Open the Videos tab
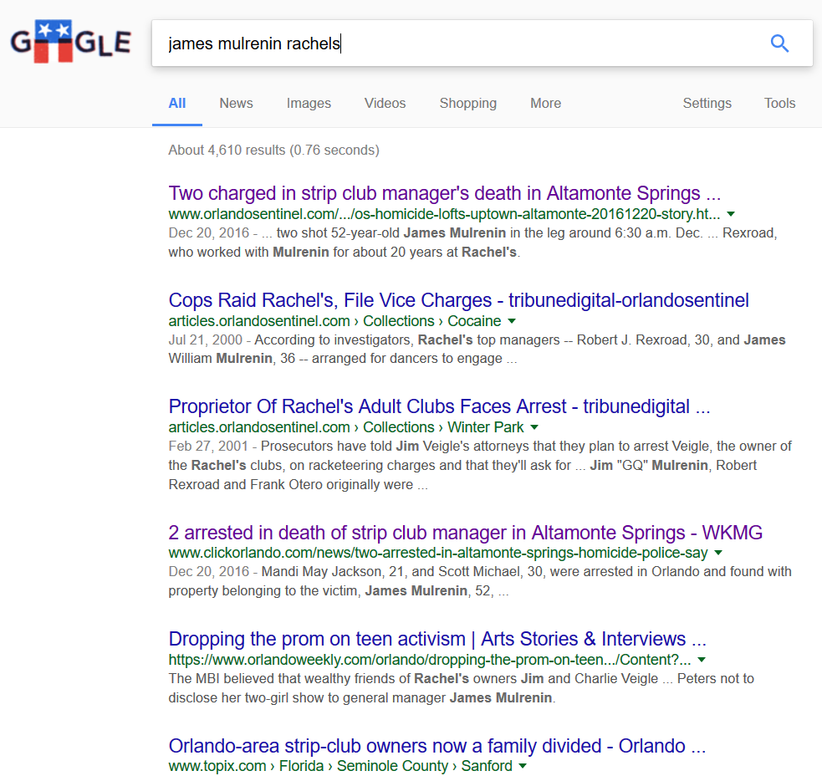 click(x=385, y=104)
